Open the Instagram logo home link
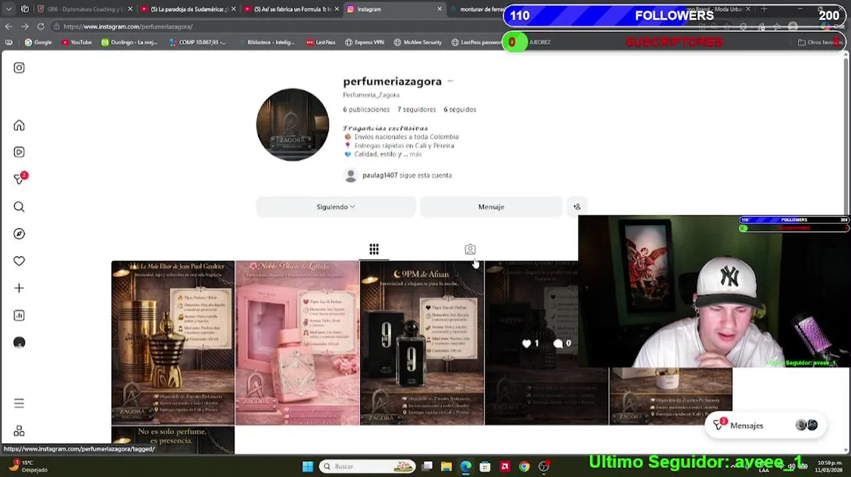This screenshot has width=851, height=477. [x=19, y=68]
